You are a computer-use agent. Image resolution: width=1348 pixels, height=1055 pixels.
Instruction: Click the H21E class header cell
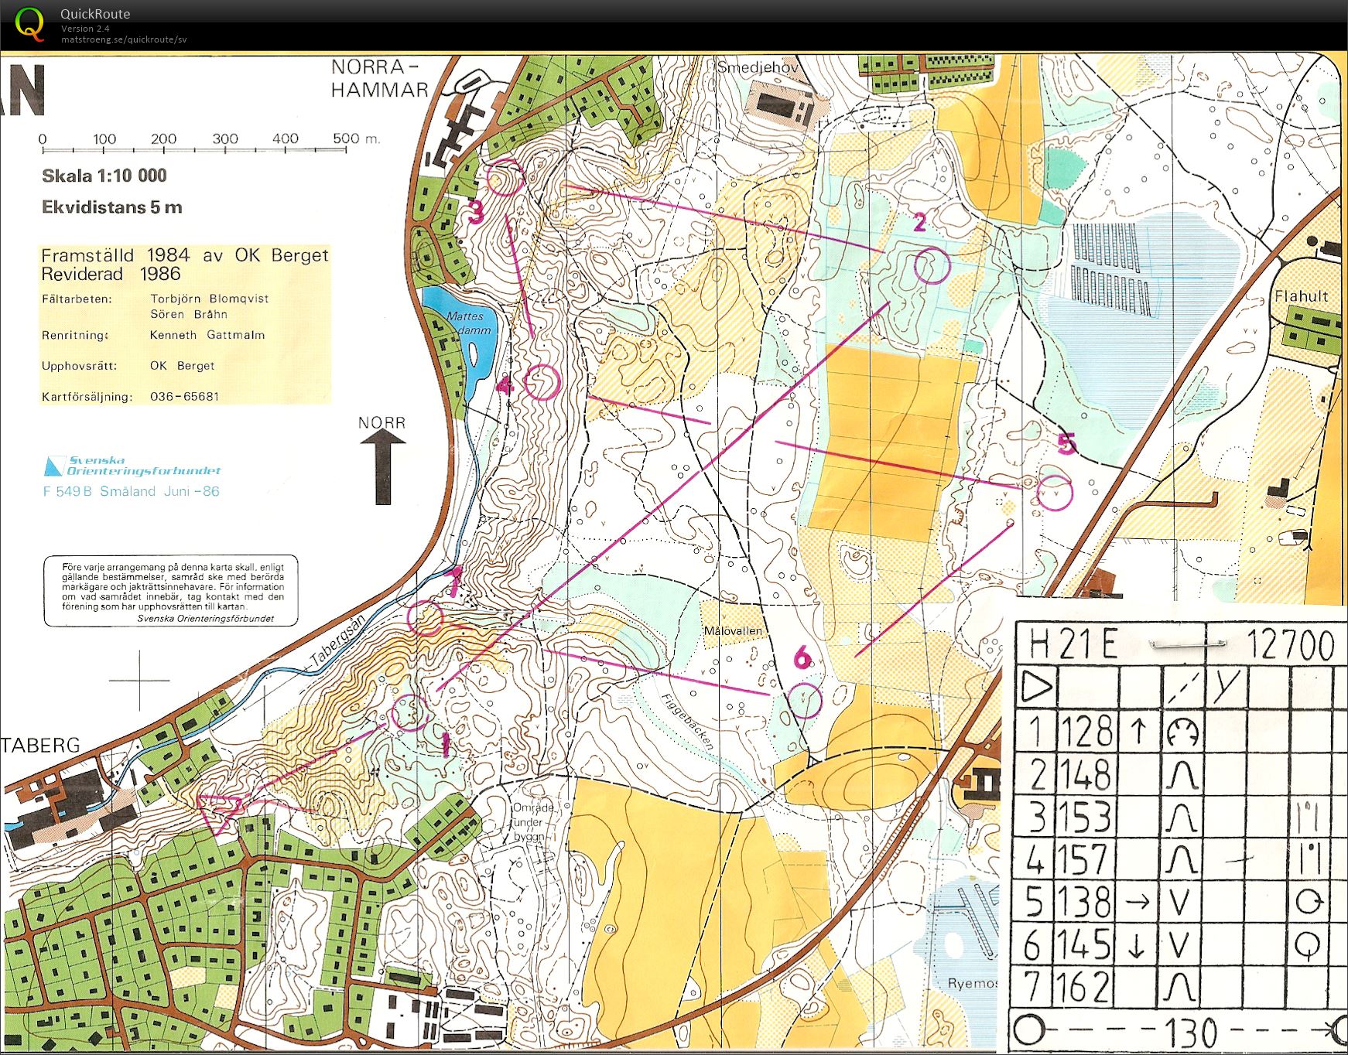pyautogui.click(x=1073, y=644)
